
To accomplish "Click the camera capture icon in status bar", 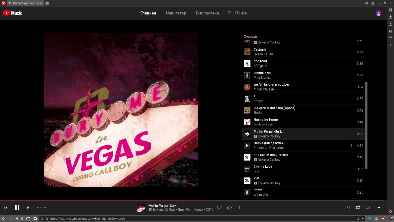I will pyautogui.click(x=376, y=219).
